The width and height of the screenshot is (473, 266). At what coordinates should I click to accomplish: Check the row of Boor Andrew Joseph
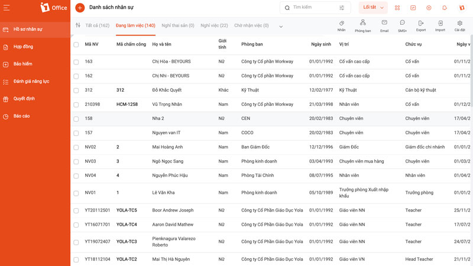click(76, 210)
